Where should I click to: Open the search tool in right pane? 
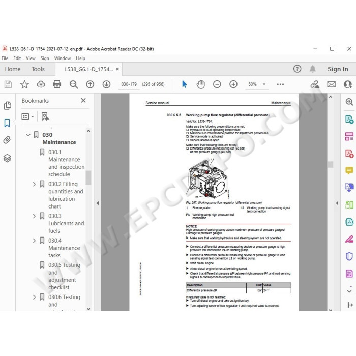(x=349, y=102)
